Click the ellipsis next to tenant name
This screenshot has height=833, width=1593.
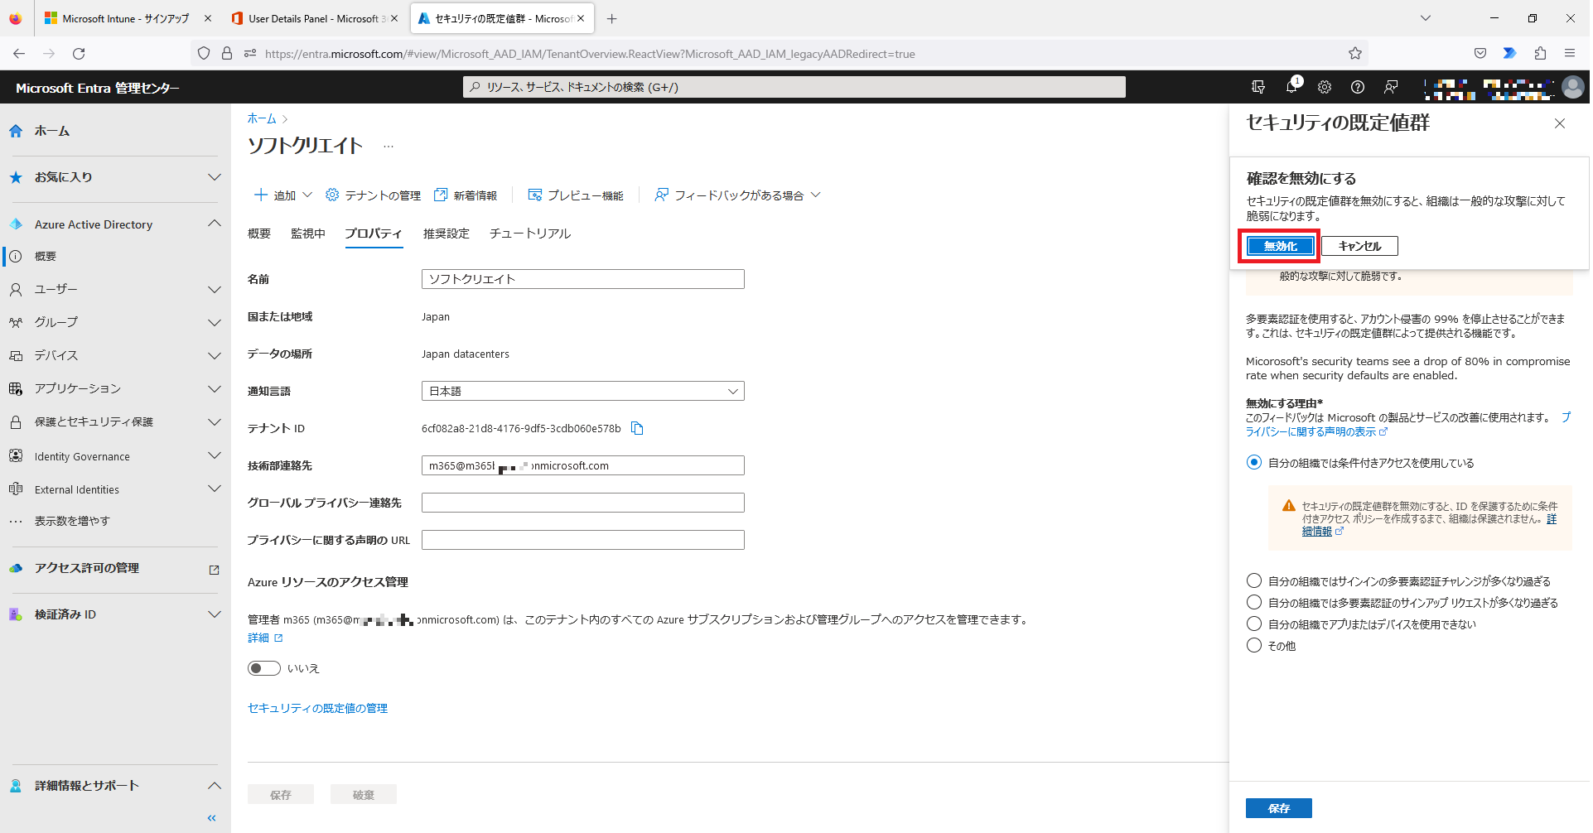tap(389, 147)
